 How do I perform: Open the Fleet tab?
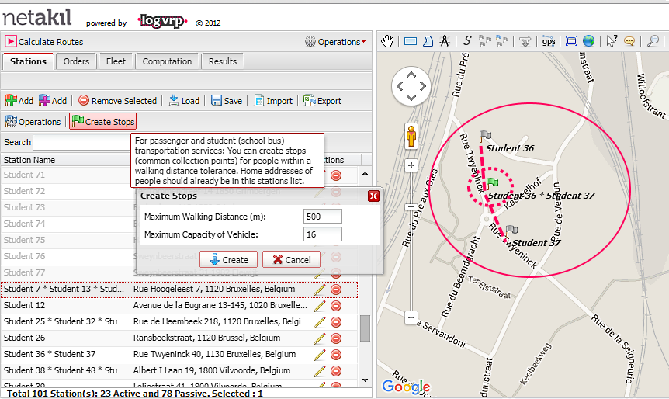116,61
